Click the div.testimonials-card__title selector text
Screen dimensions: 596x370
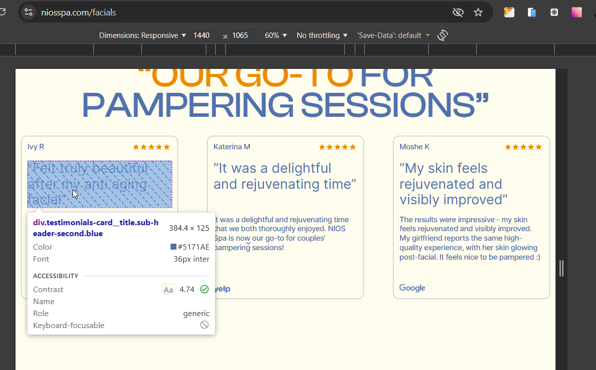96,228
